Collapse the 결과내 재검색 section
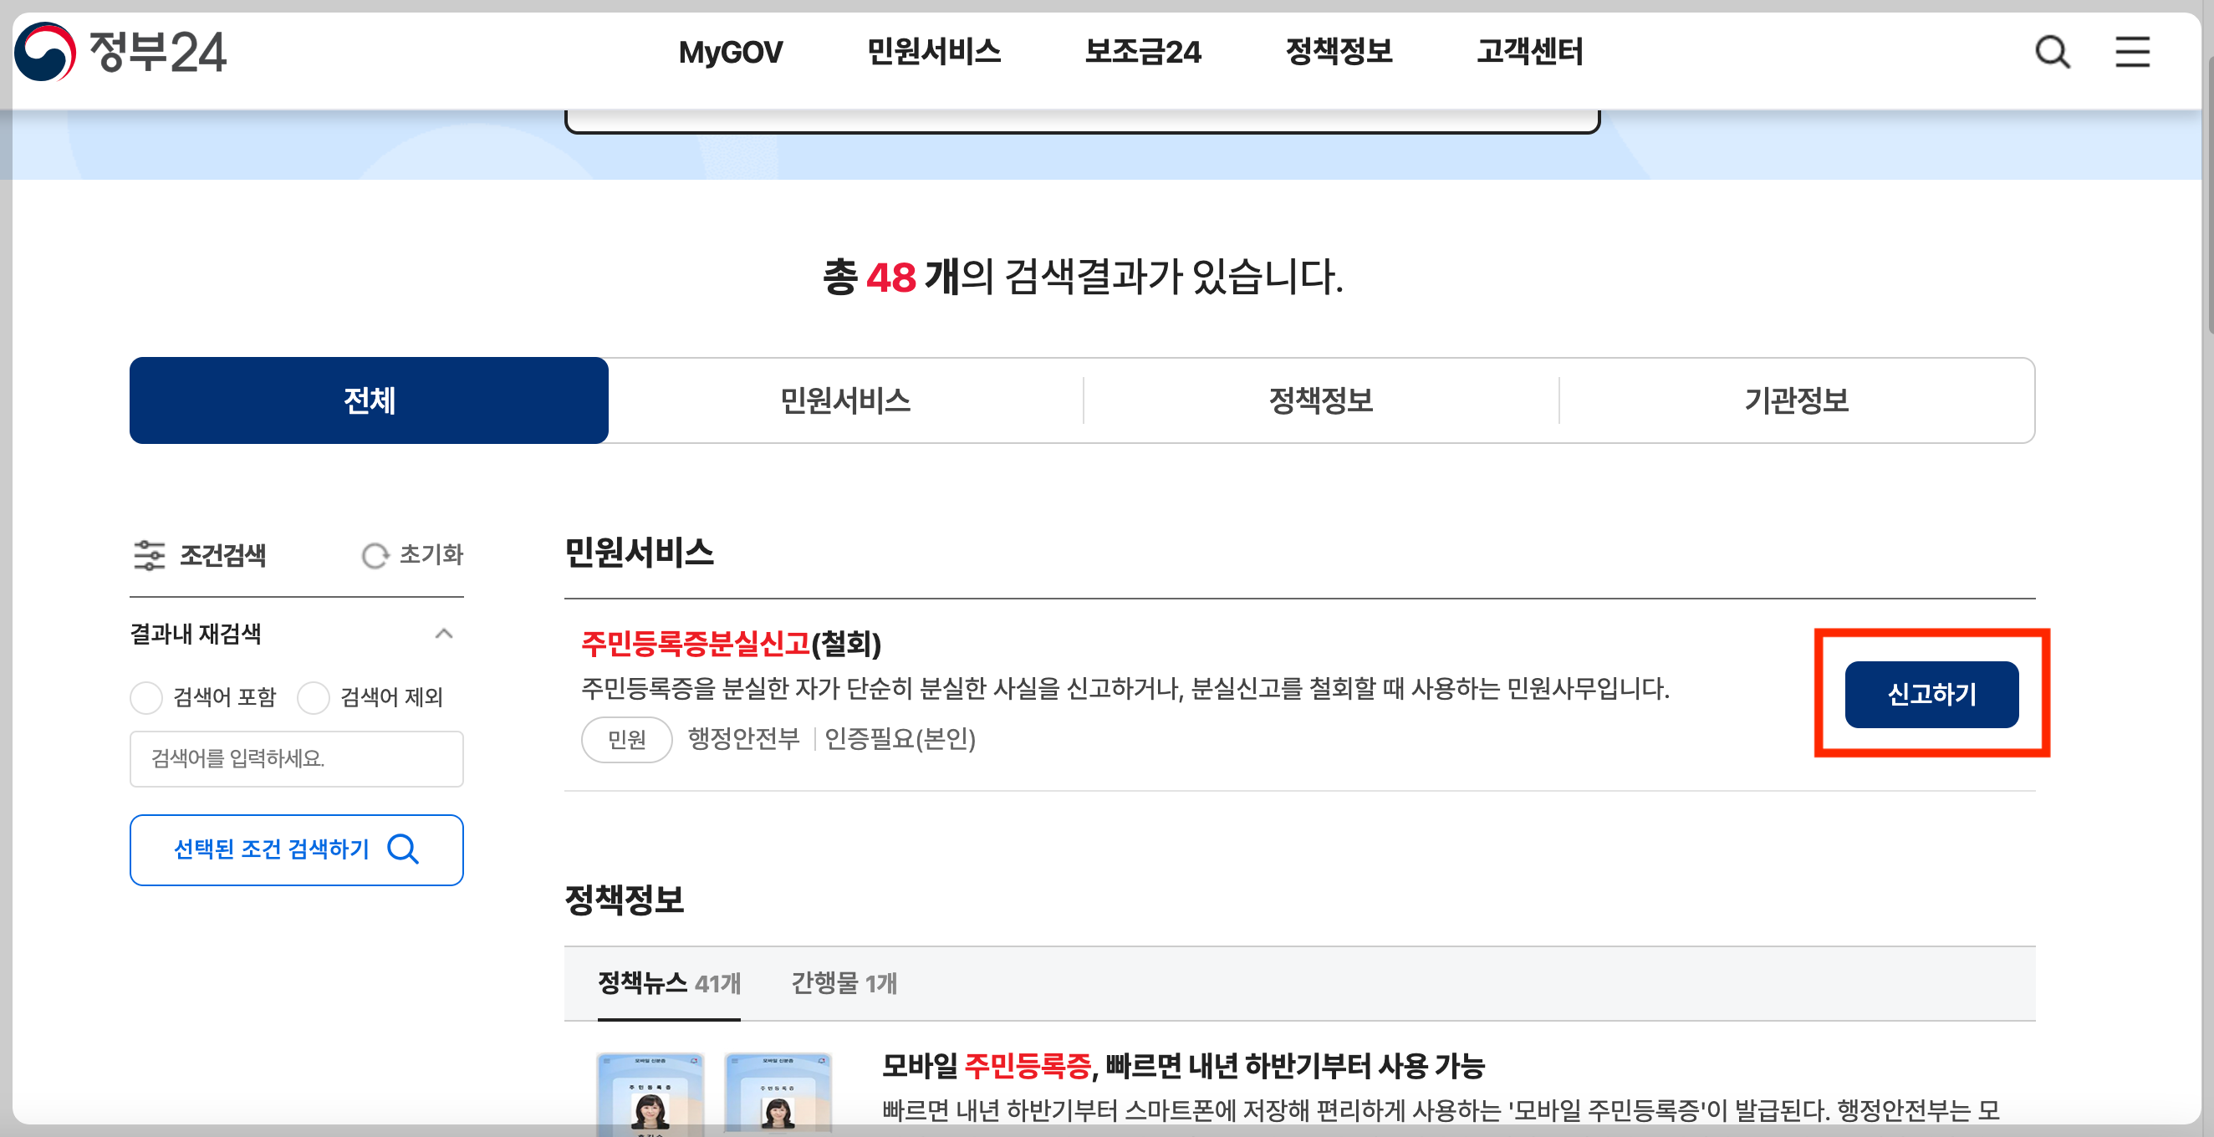Image resolution: width=2214 pixels, height=1137 pixels. (x=444, y=634)
